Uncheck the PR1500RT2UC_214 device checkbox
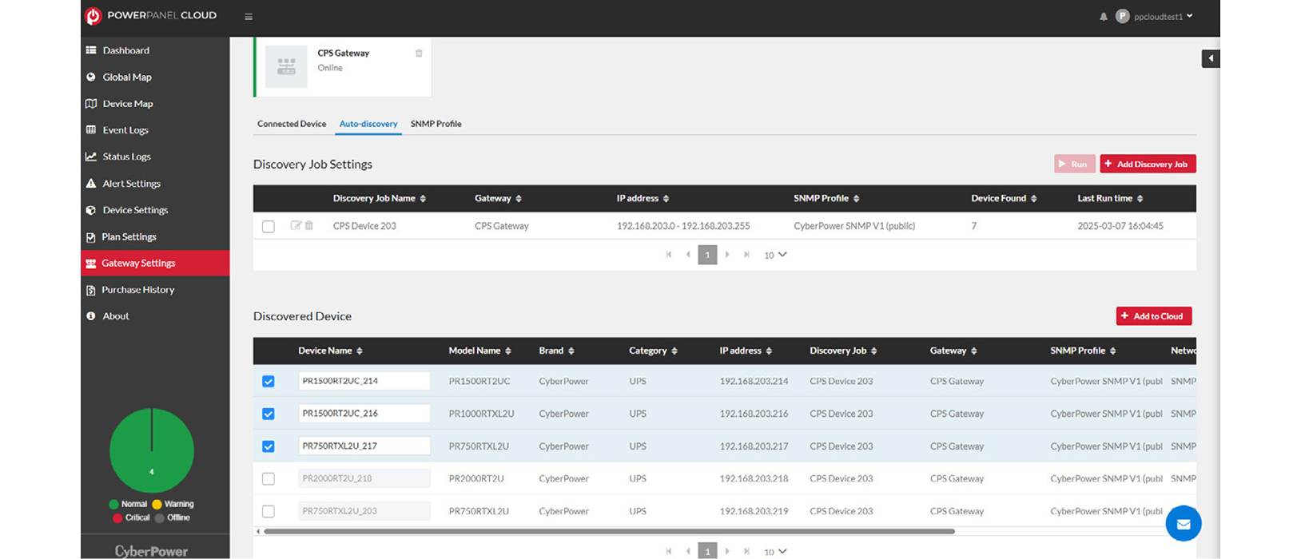 [269, 382]
